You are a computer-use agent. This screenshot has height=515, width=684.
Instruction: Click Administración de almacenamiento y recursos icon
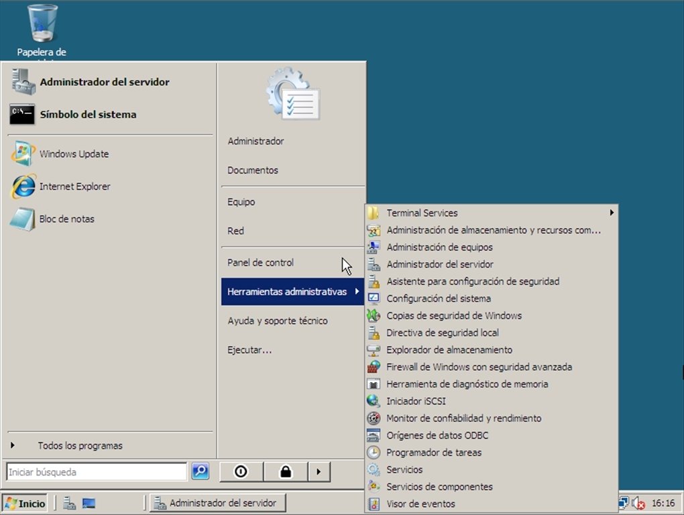[374, 230]
